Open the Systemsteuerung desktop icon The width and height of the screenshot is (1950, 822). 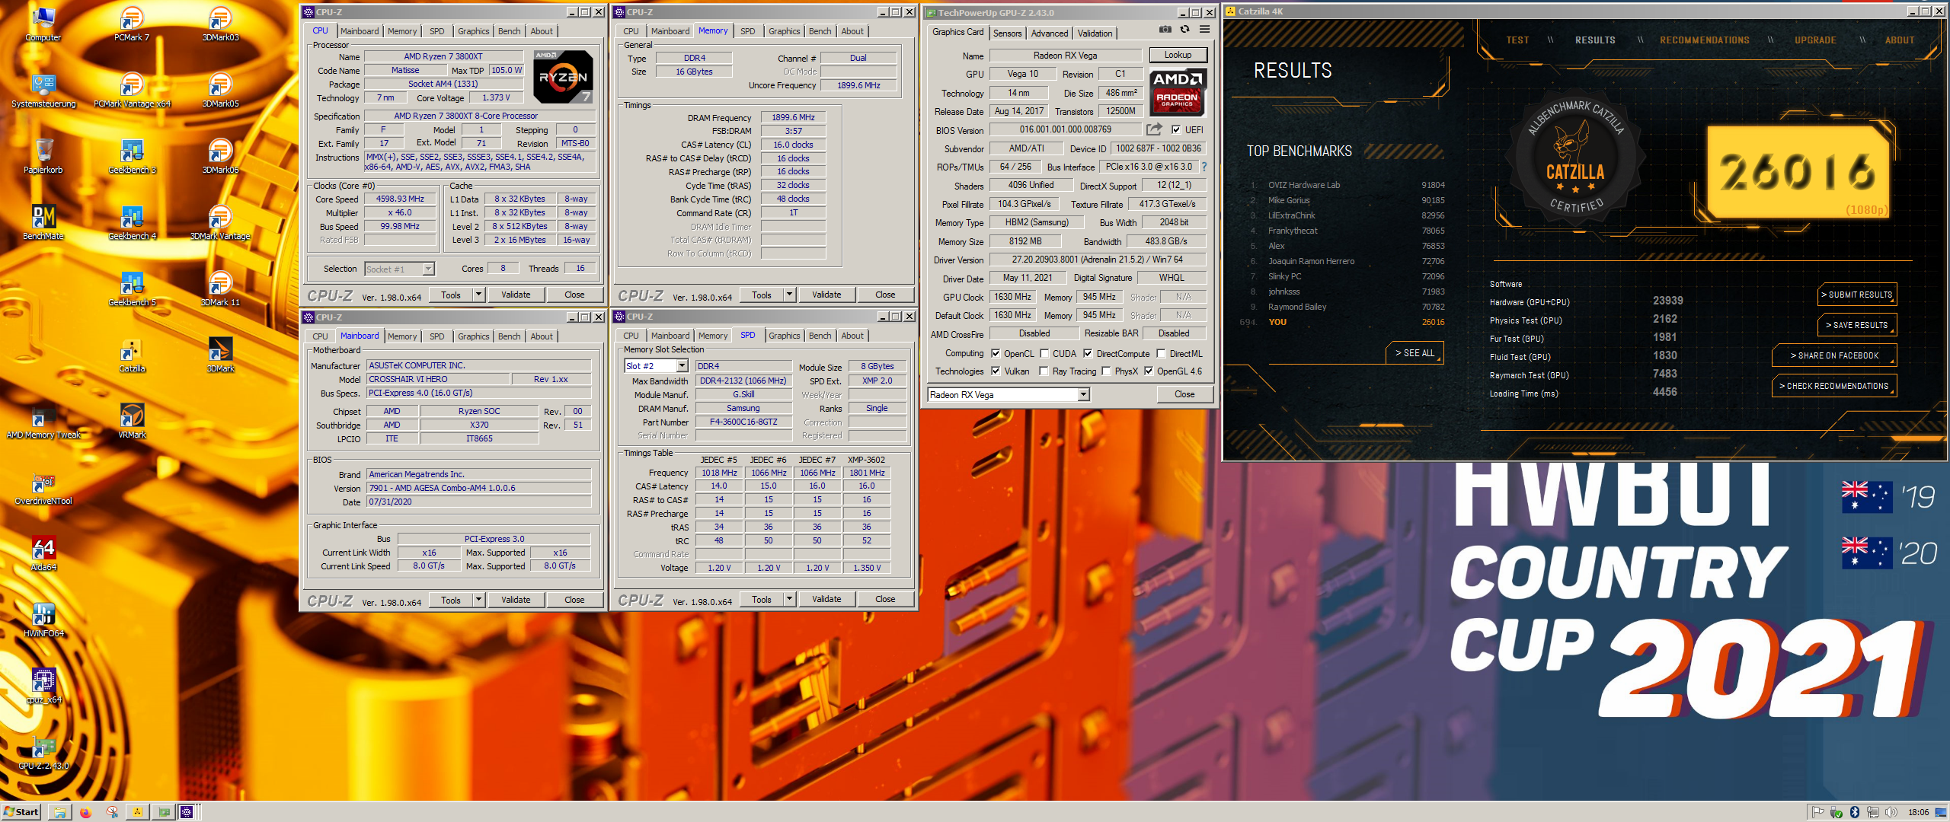[x=43, y=89]
